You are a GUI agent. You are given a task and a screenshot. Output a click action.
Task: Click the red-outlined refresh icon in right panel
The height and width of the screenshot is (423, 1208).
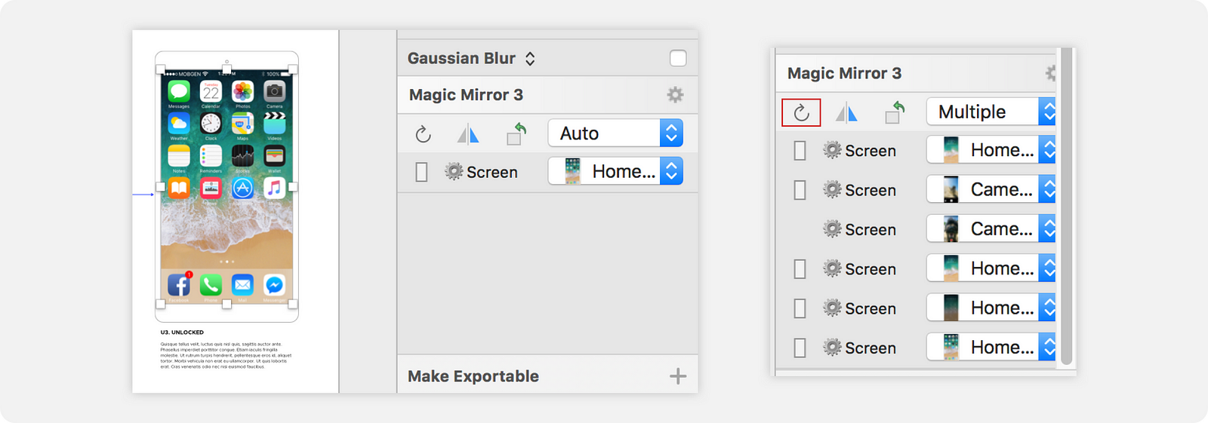801,113
